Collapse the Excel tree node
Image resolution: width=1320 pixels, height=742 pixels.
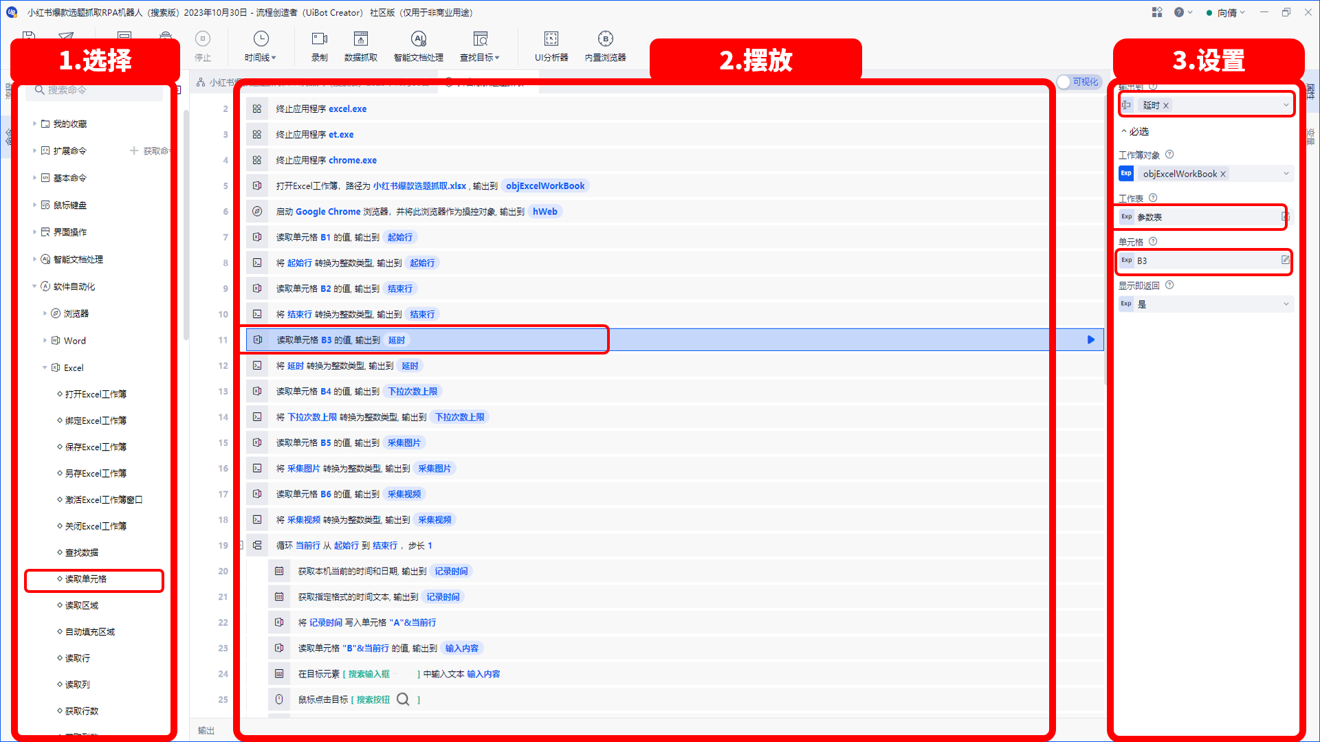45,368
